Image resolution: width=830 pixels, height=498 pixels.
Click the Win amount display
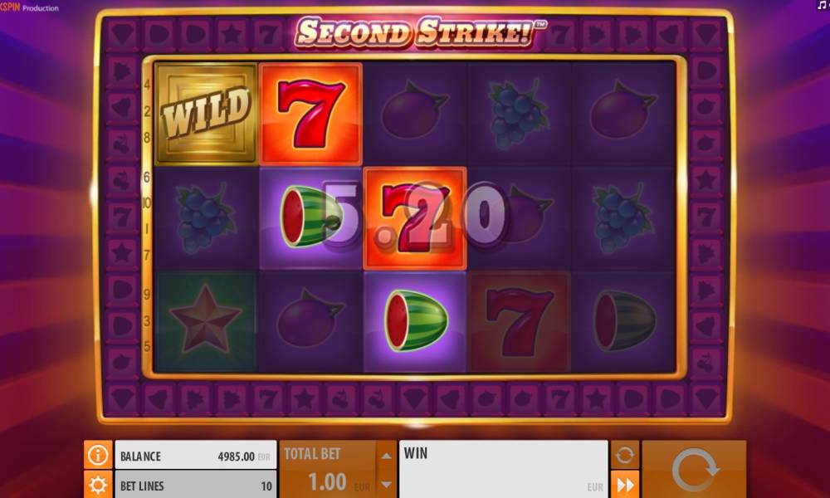tap(503, 469)
